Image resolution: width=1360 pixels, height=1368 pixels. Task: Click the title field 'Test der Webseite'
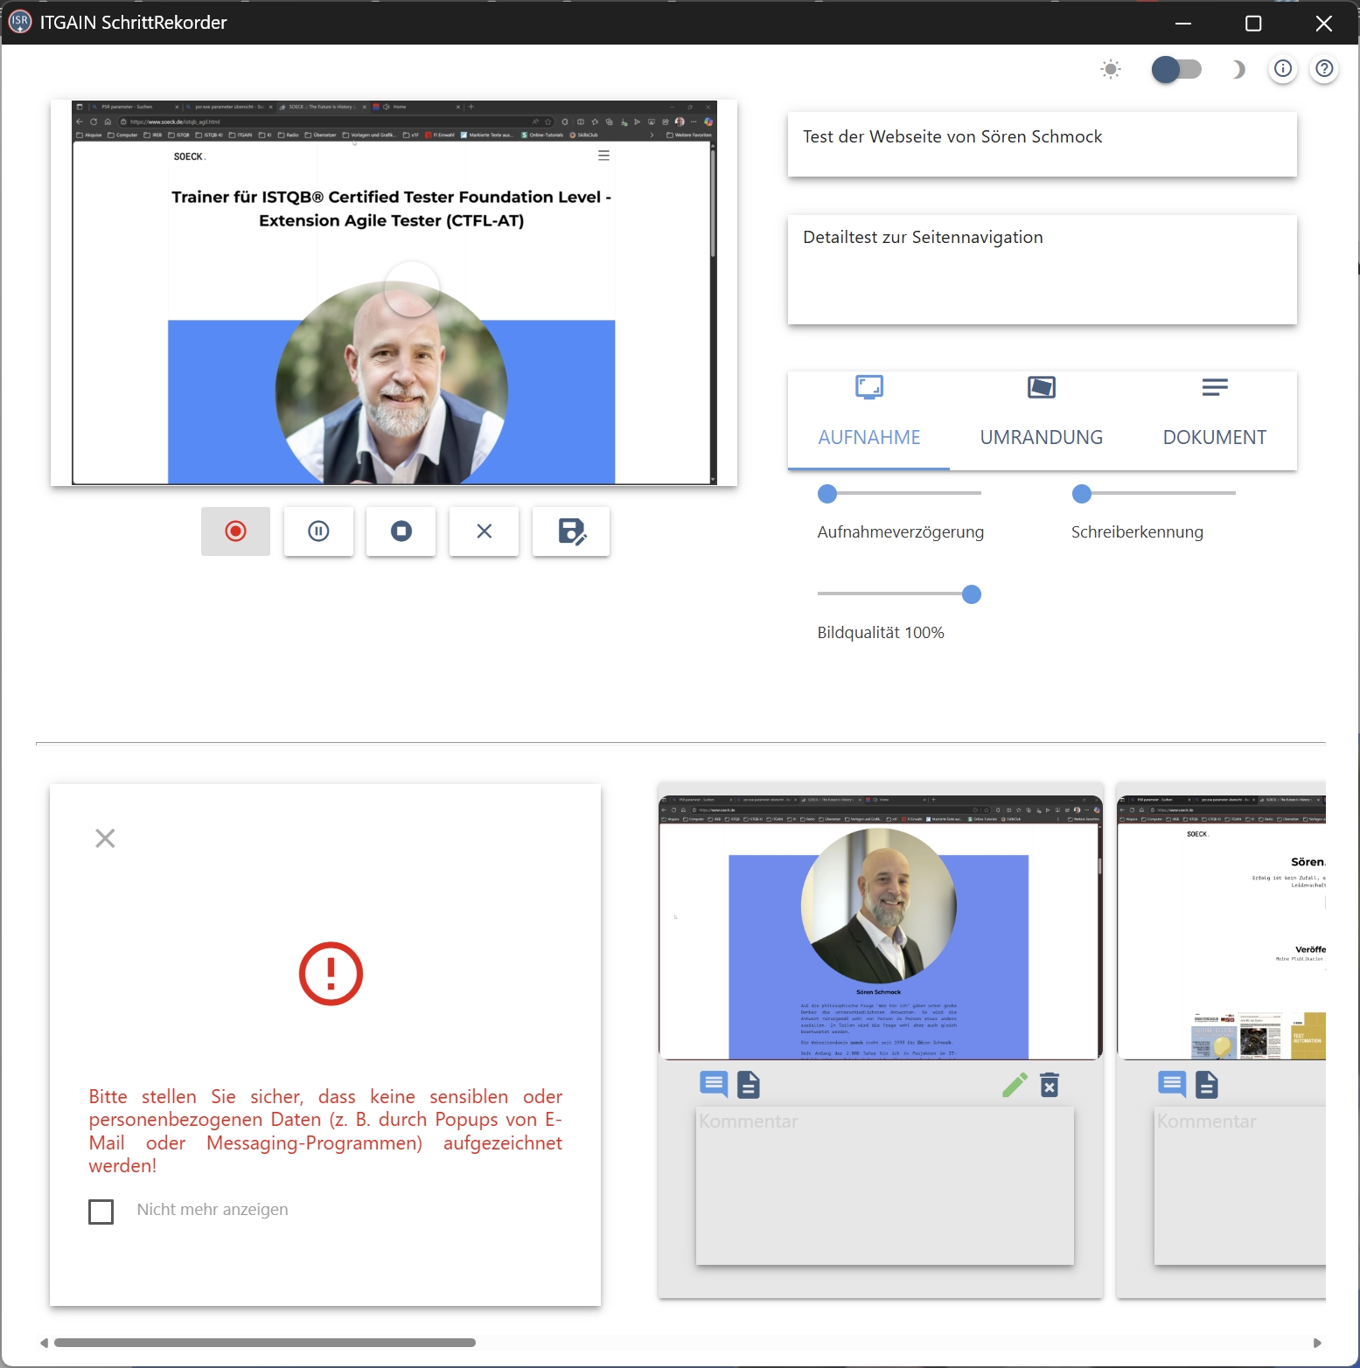click(1041, 144)
